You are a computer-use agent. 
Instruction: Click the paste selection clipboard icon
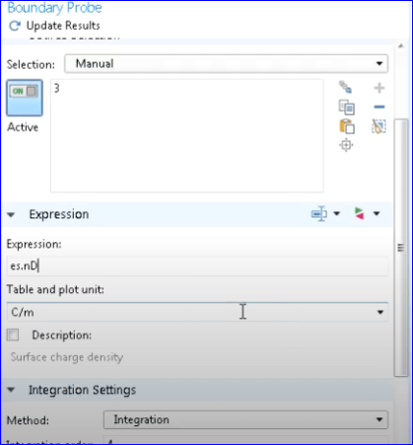click(346, 126)
